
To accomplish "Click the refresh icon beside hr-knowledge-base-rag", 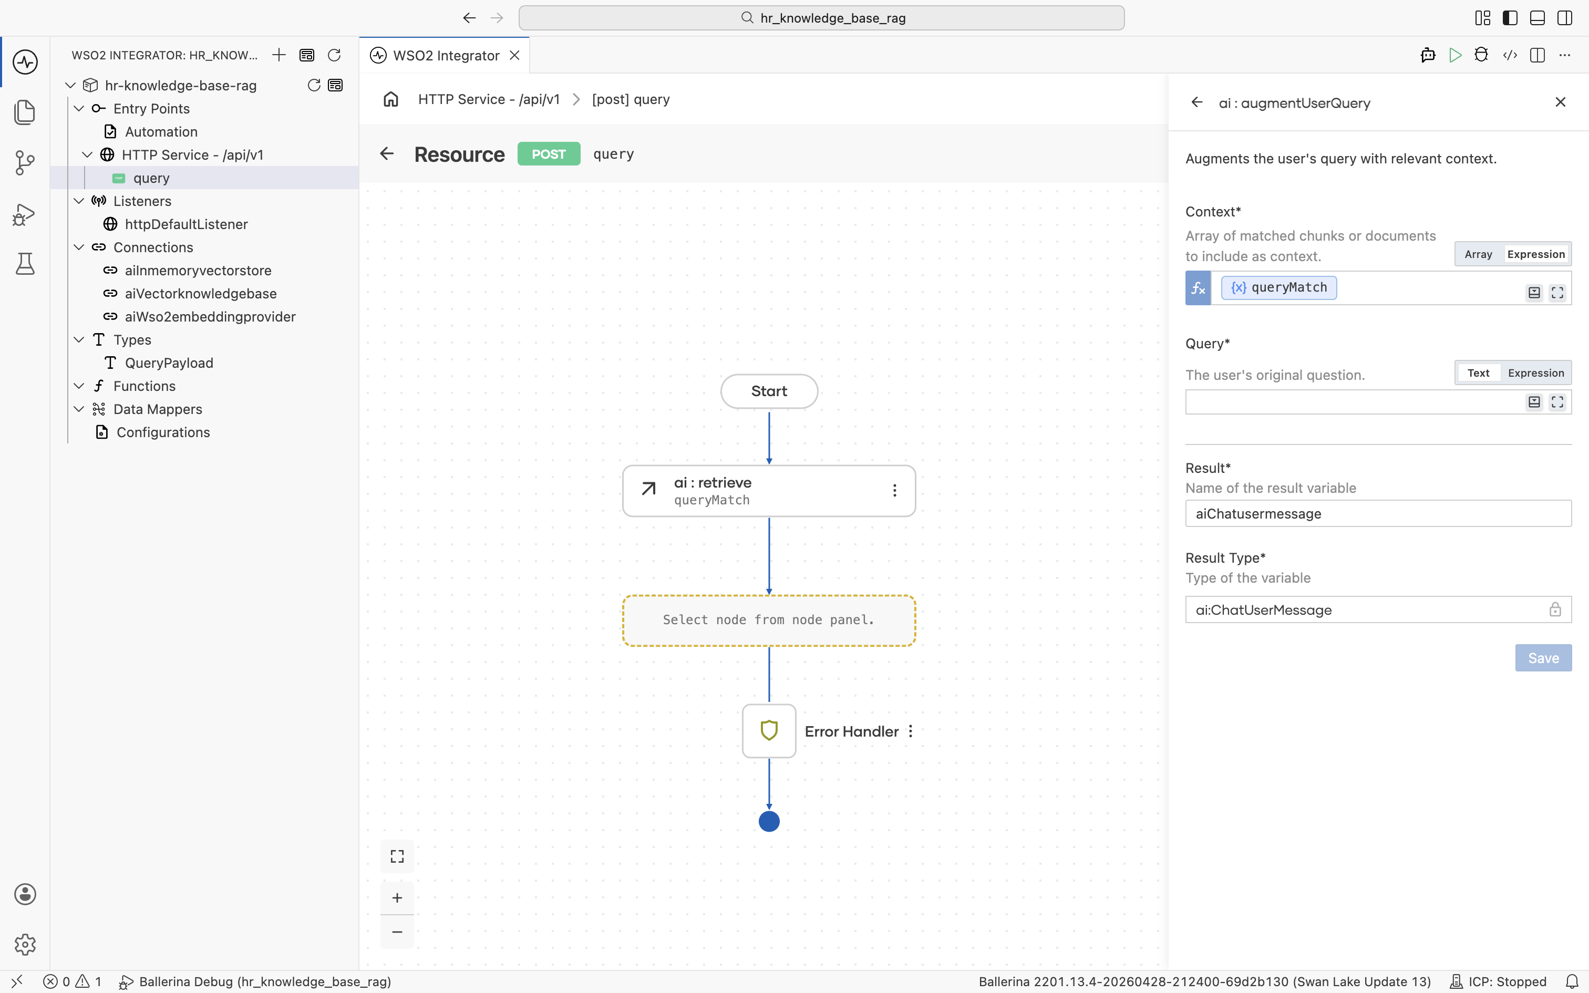I will pos(314,85).
